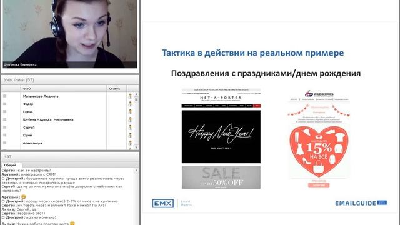This screenshot has height=225, width=400.
Task: Click chat message 'интеграция с CRM?'
Action: [38, 174]
